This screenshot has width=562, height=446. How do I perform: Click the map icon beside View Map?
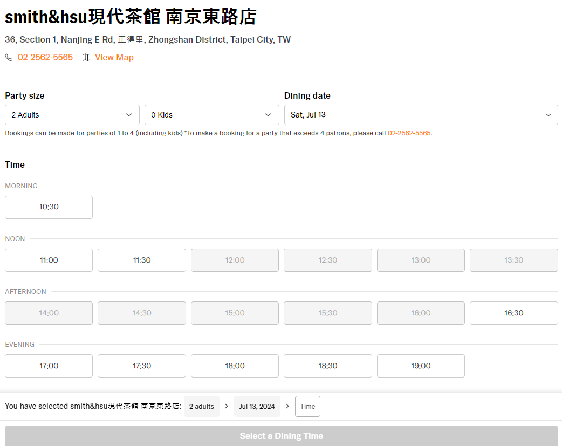pos(86,57)
